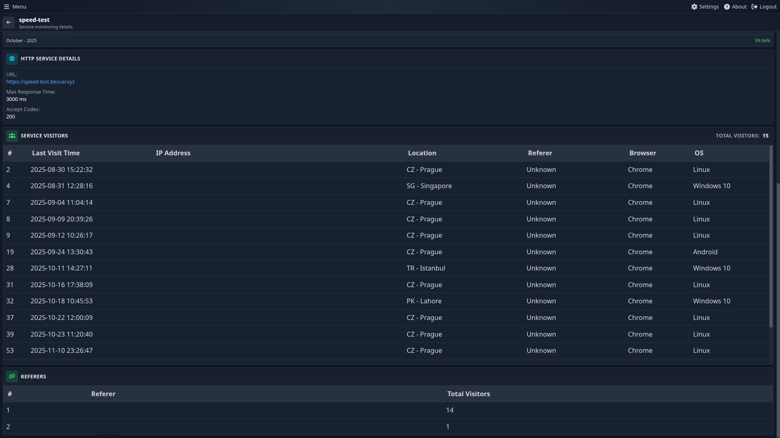Viewport: 780px width, 438px height.
Task: Select the PK - Lahore visitor row
Action: 424,301
